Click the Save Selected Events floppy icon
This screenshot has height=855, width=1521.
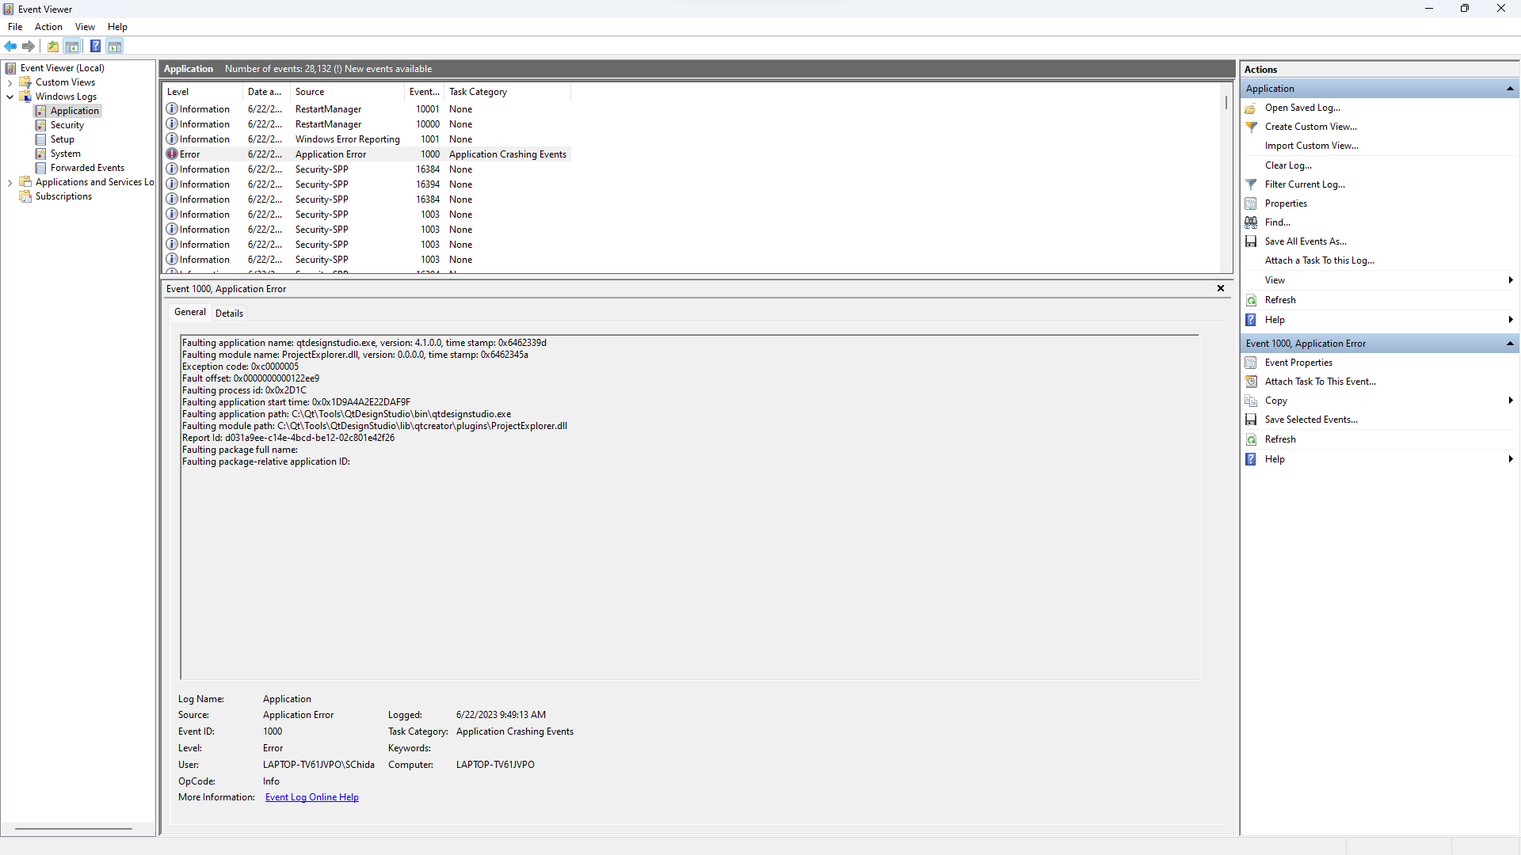1251,420
